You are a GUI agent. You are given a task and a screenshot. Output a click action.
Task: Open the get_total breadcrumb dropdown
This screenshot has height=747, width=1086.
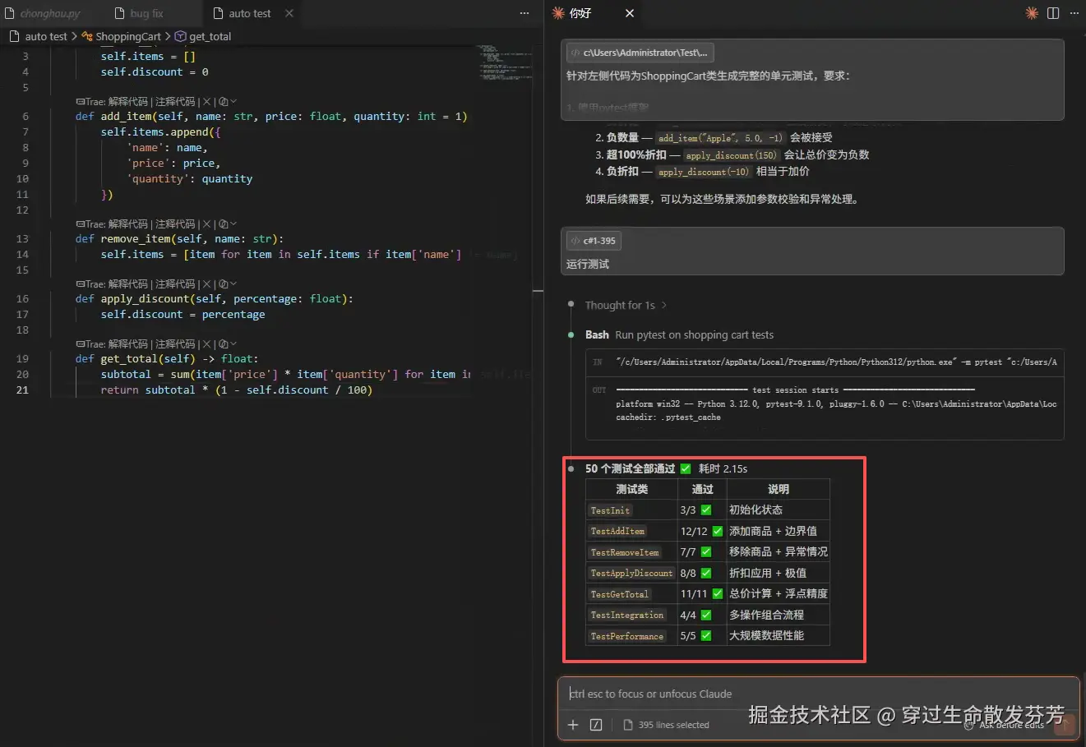coord(210,36)
